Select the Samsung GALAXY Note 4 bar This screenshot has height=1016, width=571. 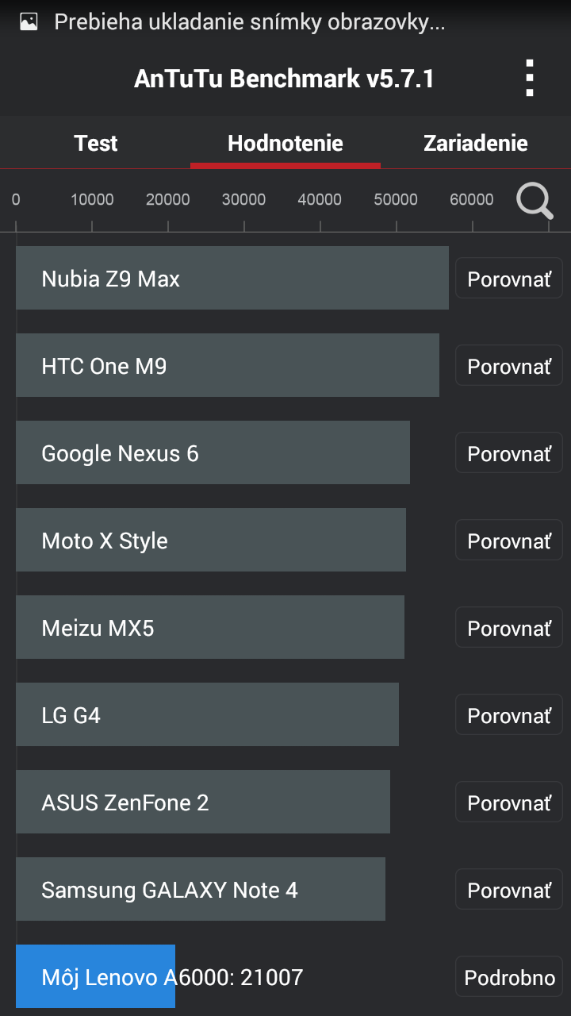(x=200, y=889)
